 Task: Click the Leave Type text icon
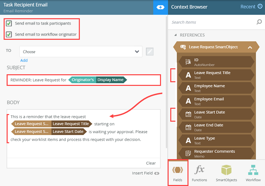[188, 140]
